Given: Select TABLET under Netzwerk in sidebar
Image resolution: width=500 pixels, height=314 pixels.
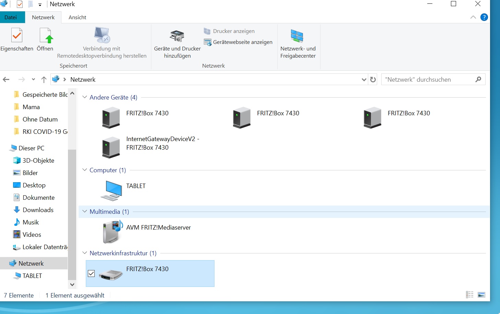Looking at the screenshot, I should (28, 276).
